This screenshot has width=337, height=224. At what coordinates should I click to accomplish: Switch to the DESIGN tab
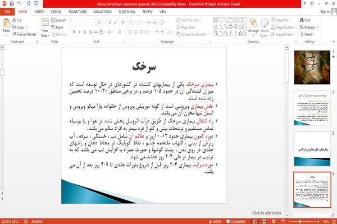[x=56, y=12]
